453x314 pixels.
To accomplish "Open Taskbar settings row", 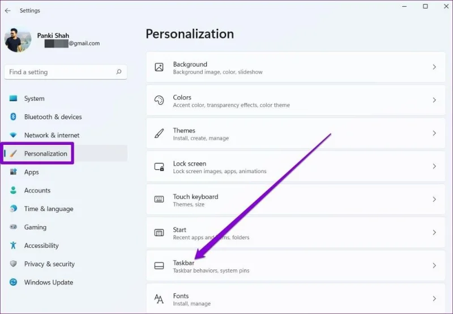I will pyautogui.click(x=296, y=266).
